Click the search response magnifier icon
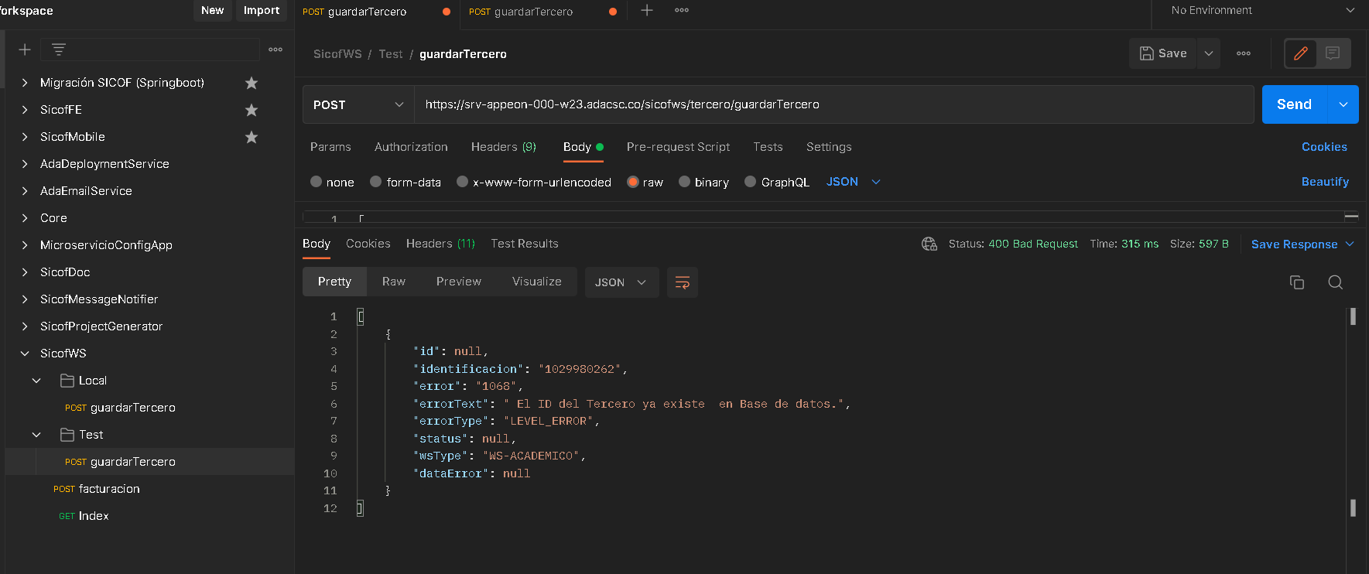Viewport: 1369px width, 574px height. 1335,282
